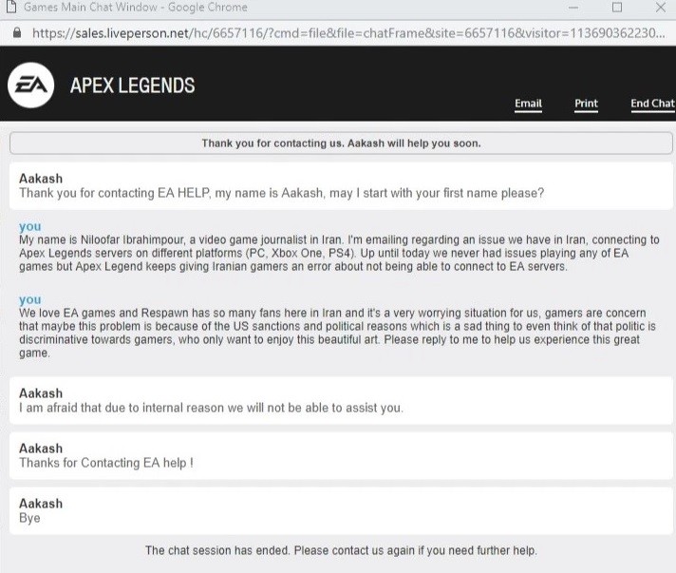Click the padlock icon in address bar
This screenshot has height=573, width=676.
coord(17,33)
